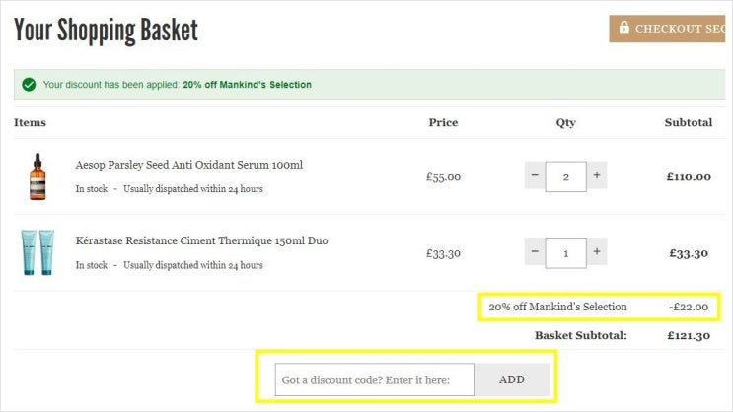Decrease Kérastase Duo quantity with minus
733x412 pixels.
tap(535, 252)
